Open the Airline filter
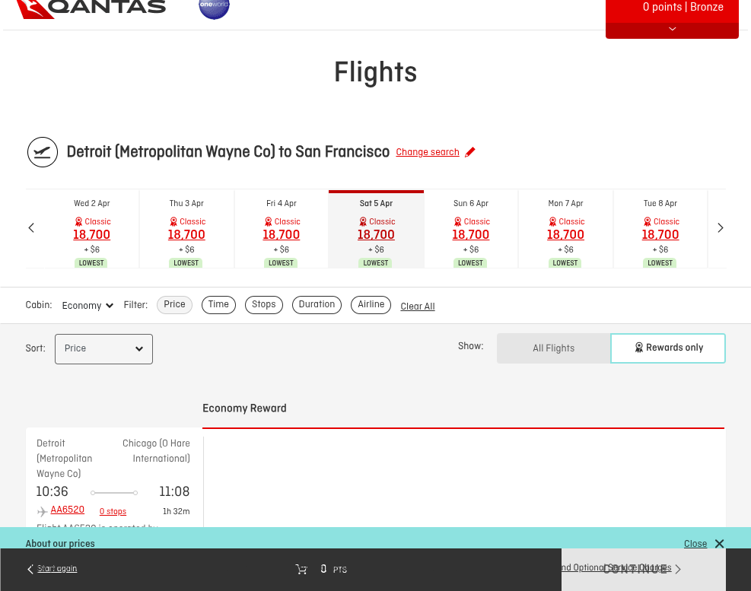 [x=371, y=304]
